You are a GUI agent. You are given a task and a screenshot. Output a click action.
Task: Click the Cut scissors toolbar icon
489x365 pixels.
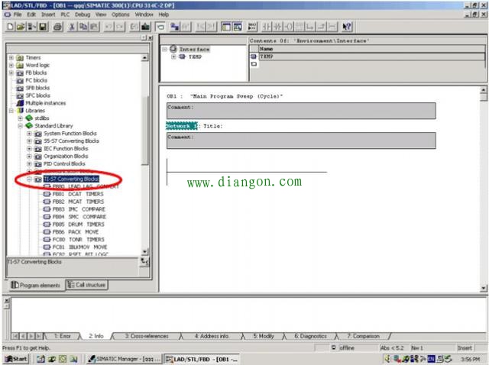(71, 27)
